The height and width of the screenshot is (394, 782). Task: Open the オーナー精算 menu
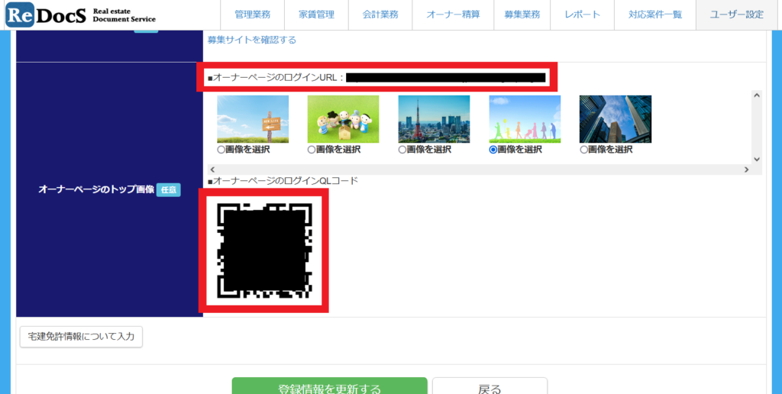tap(453, 15)
